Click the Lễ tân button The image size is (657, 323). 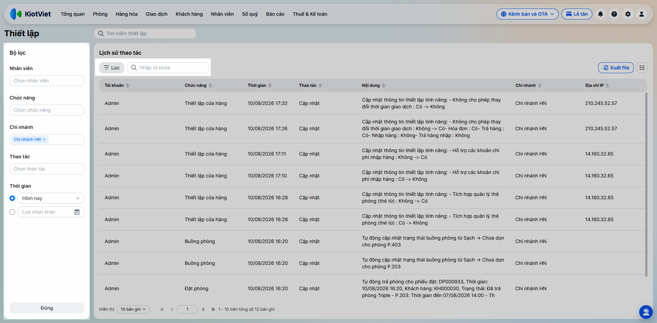coord(577,14)
